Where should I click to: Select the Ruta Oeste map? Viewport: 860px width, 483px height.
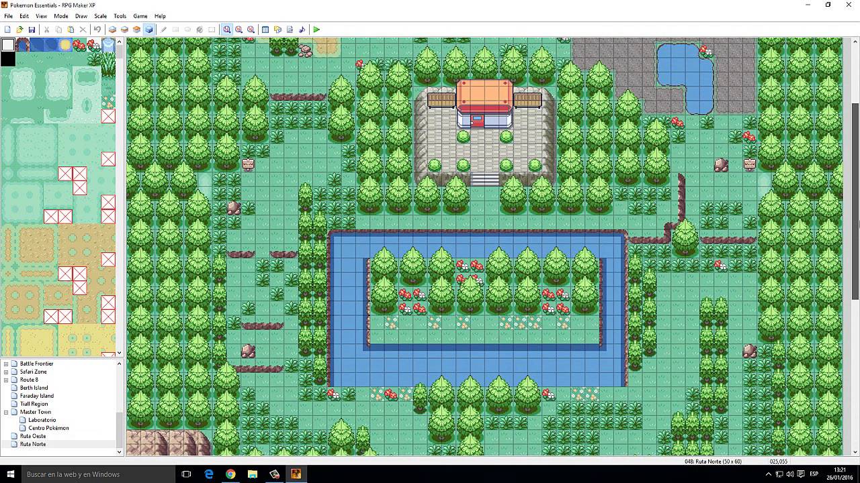point(32,436)
